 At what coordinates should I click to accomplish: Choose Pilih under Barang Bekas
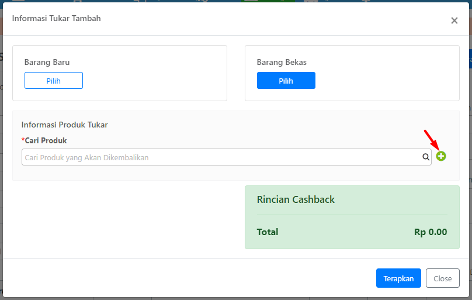pos(286,81)
